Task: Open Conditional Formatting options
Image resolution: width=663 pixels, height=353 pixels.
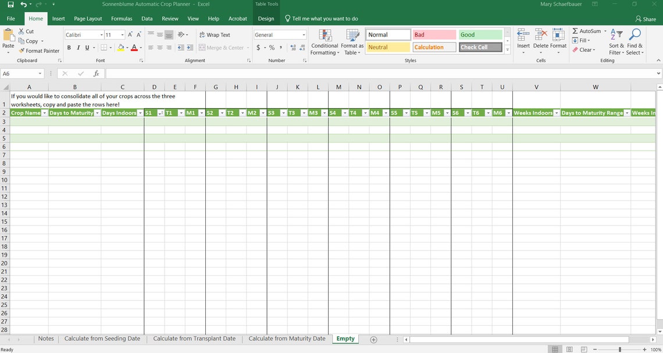Action: pyautogui.click(x=324, y=41)
